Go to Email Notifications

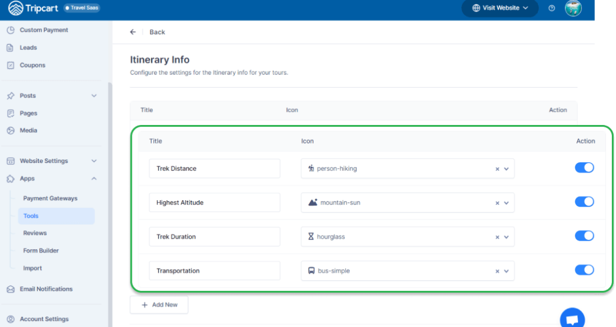(x=46, y=289)
